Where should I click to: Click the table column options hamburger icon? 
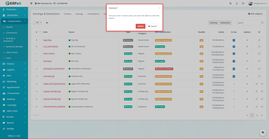(259, 32)
